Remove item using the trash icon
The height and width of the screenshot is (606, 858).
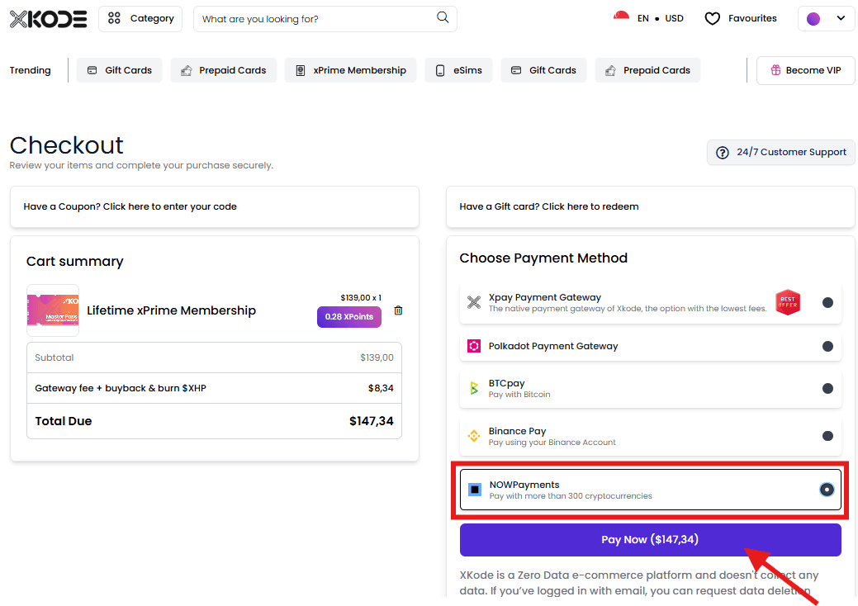pyautogui.click(x=398, y=310)
